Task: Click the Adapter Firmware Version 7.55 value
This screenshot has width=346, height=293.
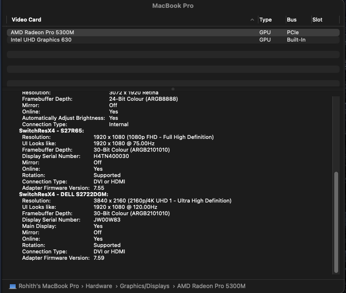Action: [99, 188]
